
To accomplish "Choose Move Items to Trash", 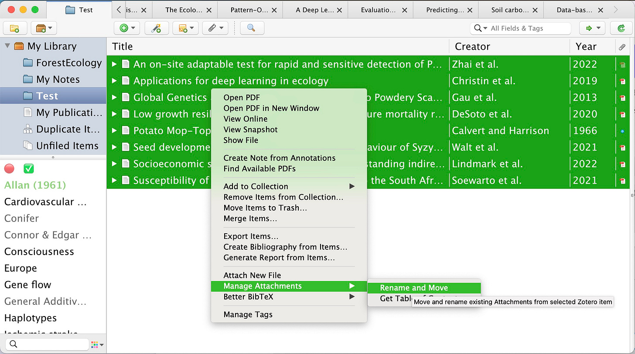I will (x=265, y=208).
